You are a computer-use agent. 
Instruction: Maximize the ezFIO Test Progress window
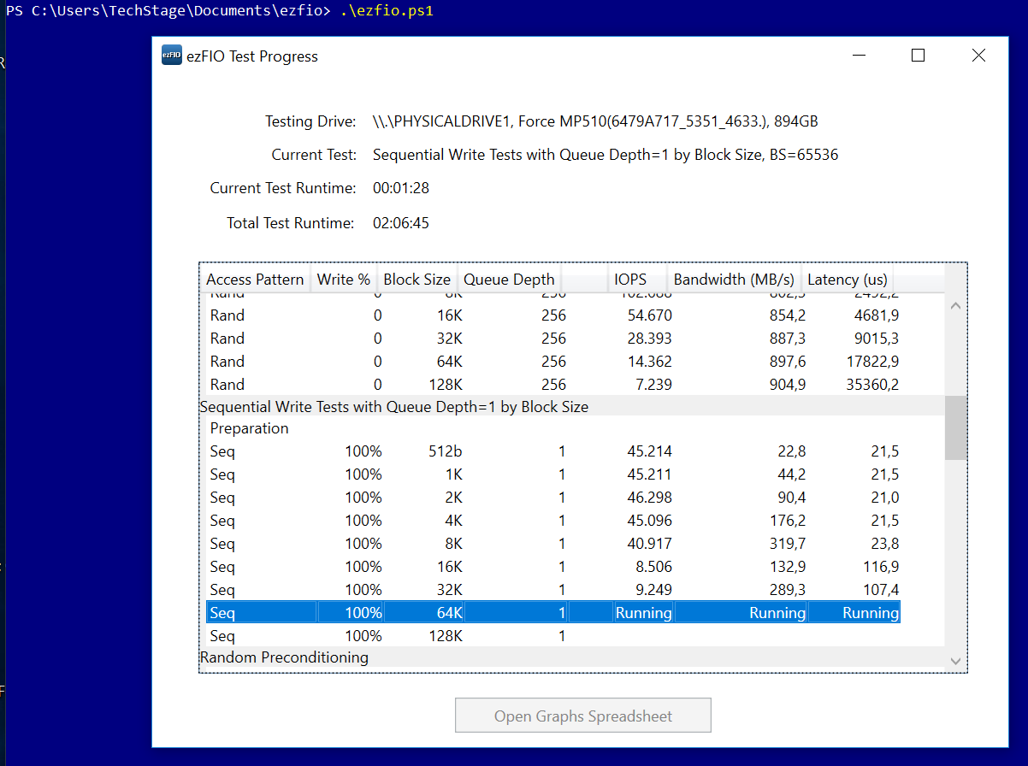tap(918, 56)
